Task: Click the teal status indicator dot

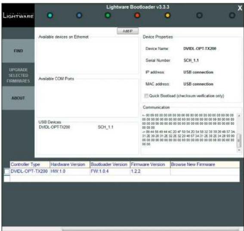Action: tap(50, 15)
